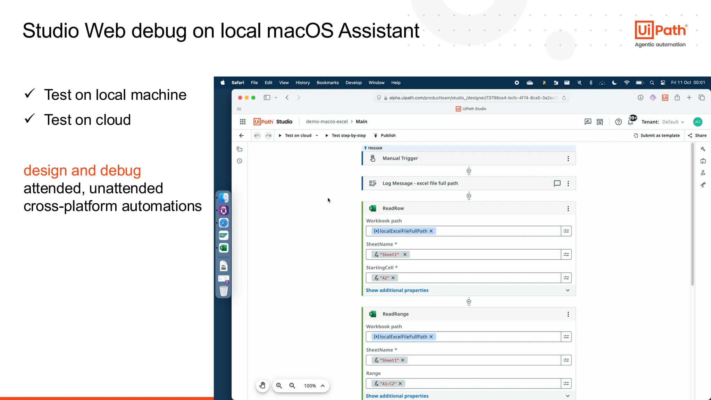Open the user avatar AO menu
711x400 pixels.
tap(697, 122)
